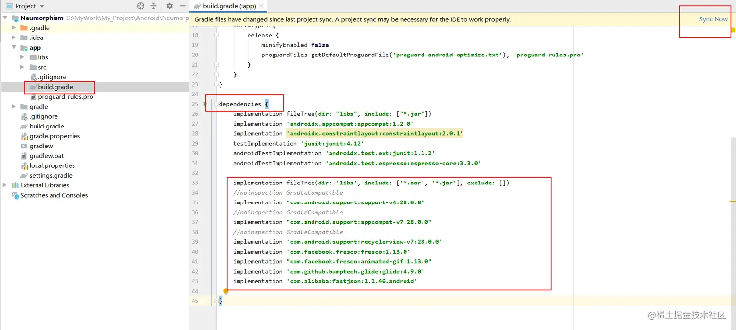The height and width of the screenshot is (330, 736).
Task: Select root-level build.gradle file
Action: (47, 127)
